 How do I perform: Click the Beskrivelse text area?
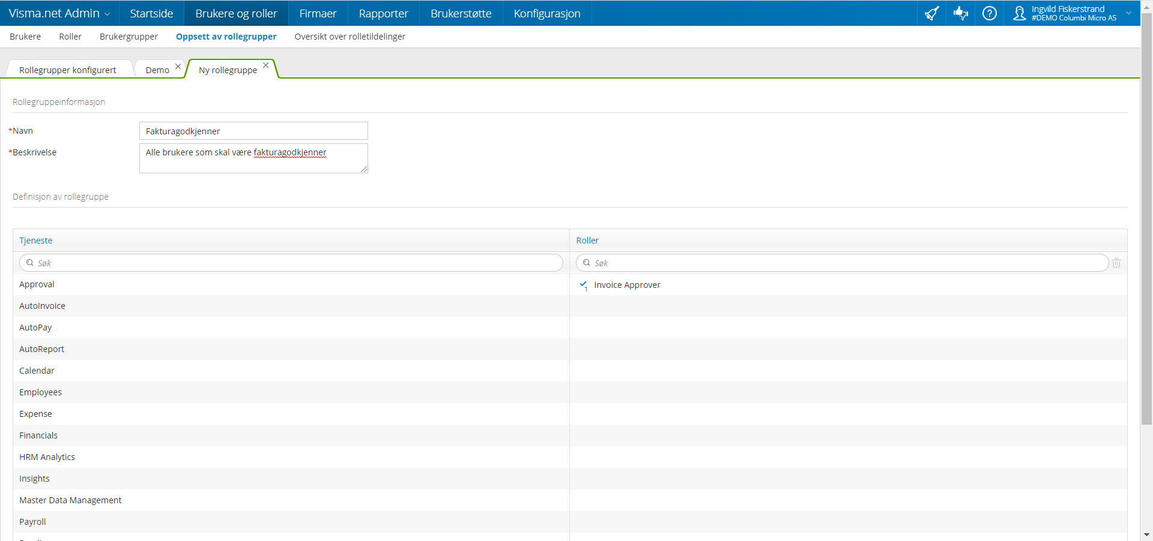[253, 158]
